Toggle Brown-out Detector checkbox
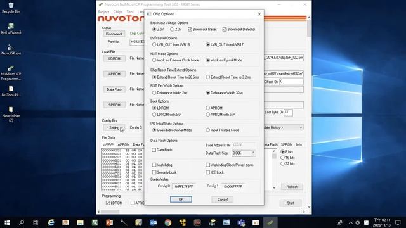Screen dimensions: 406x228 click(239, 30)
